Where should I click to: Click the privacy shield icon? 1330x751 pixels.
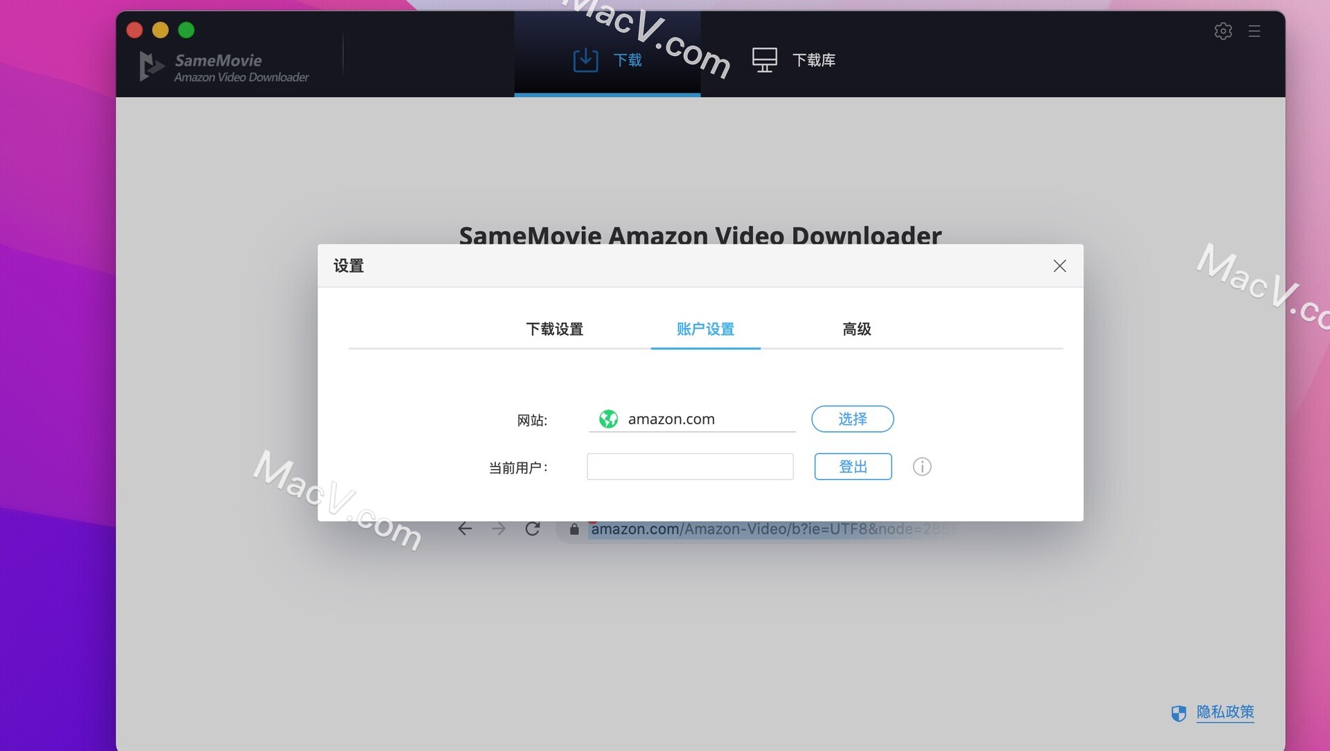[x=1178, y=713]
